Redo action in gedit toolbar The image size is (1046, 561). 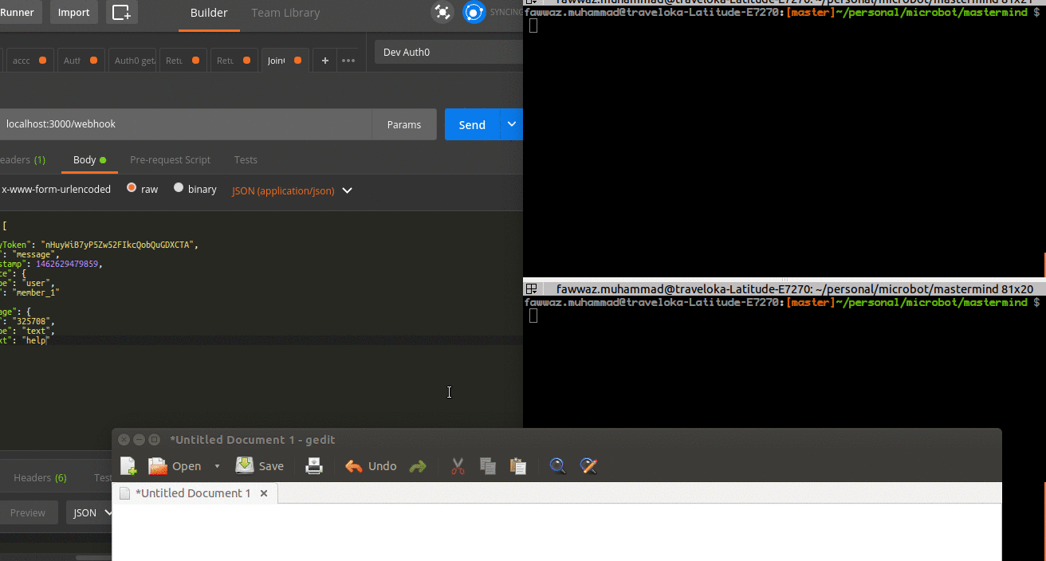click(x=418, y=466)
